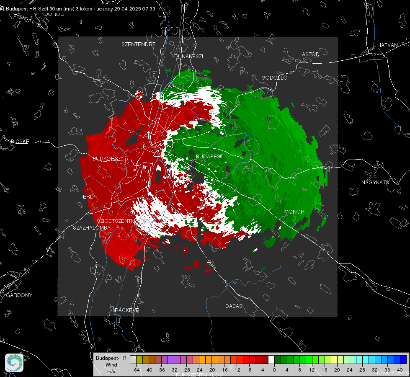This screenshot has width=410, height=377.
Task: Click the GÁRDONY map label
Action: tap(19, 295)
